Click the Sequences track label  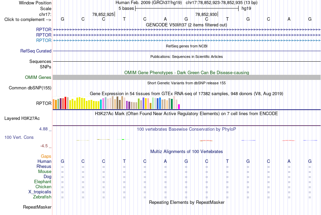point(40,61)
